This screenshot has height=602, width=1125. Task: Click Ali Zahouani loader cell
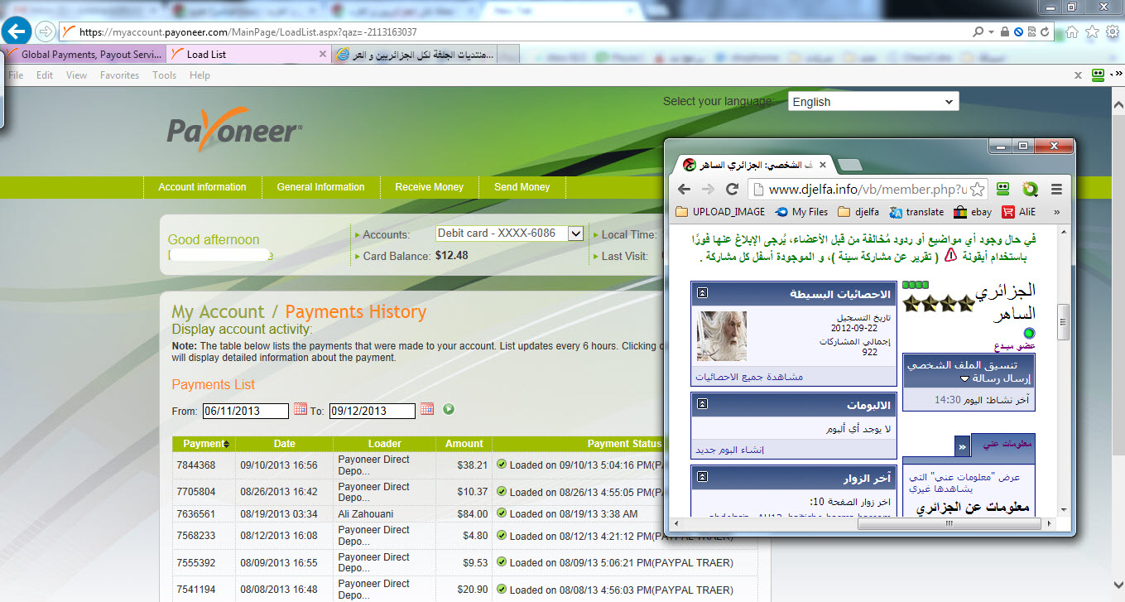[x=385, y=513]
